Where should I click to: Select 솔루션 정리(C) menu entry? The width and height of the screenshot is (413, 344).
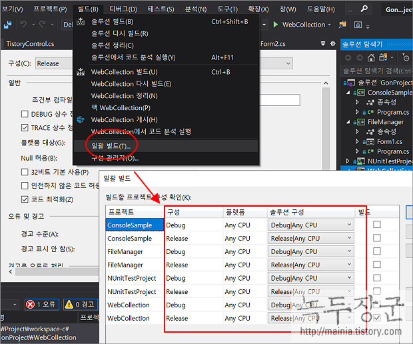click(165, 45)
